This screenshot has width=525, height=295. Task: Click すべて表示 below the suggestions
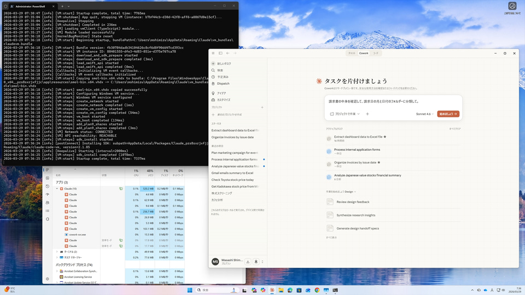click(x=331, y=238)
